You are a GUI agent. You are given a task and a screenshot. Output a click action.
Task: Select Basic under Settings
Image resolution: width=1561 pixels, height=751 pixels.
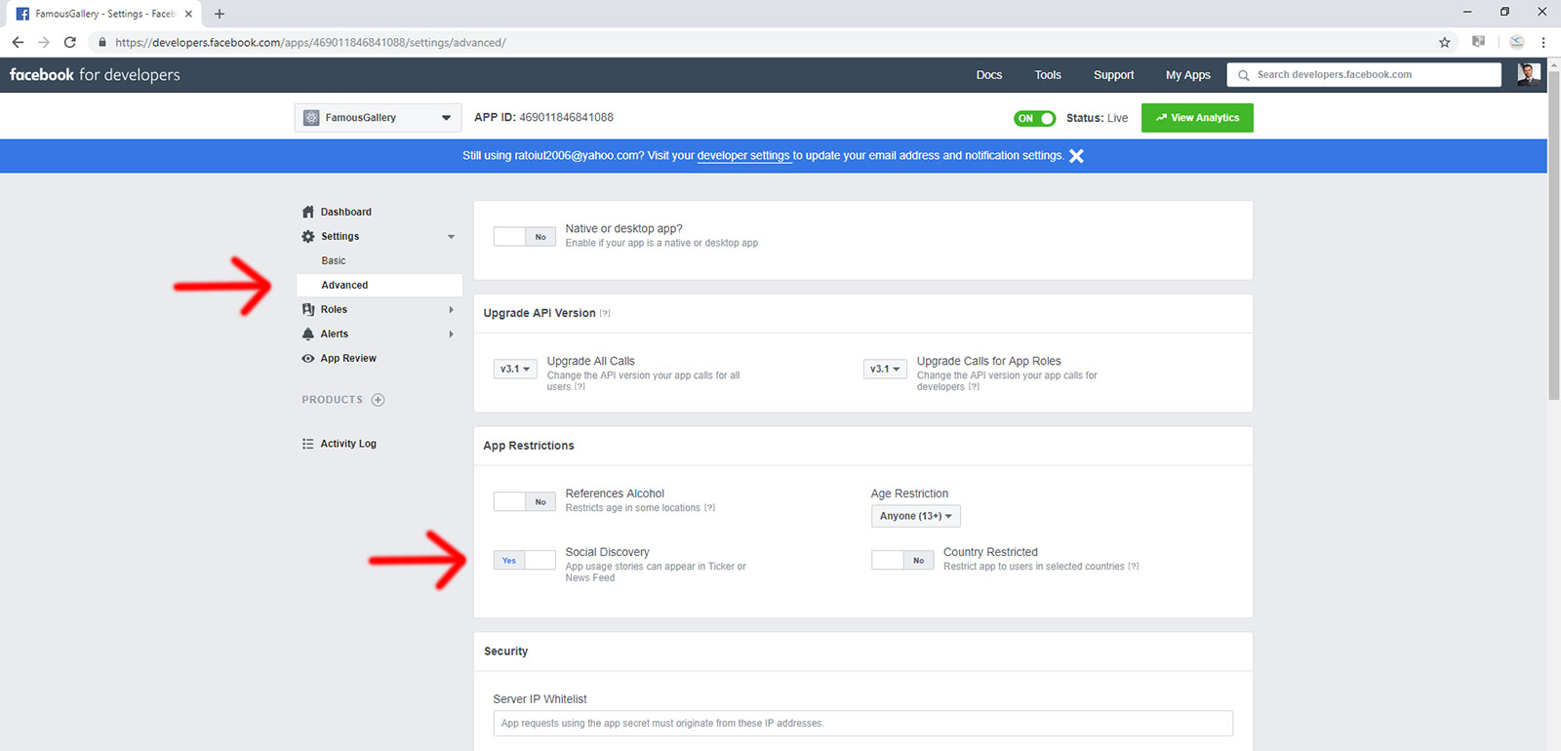click(334, 260)
